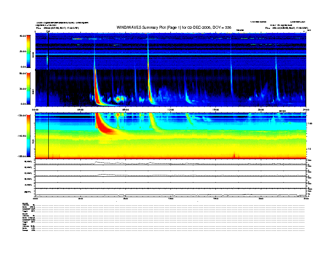330x255 pixels.
Task: Click the 10 tick right of TNR panel
Action: [309, 149]
